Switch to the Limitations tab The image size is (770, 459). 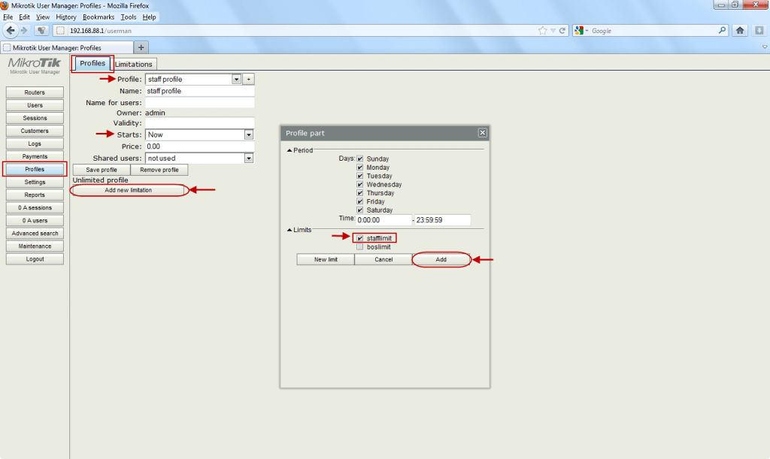tap(134, 65)
